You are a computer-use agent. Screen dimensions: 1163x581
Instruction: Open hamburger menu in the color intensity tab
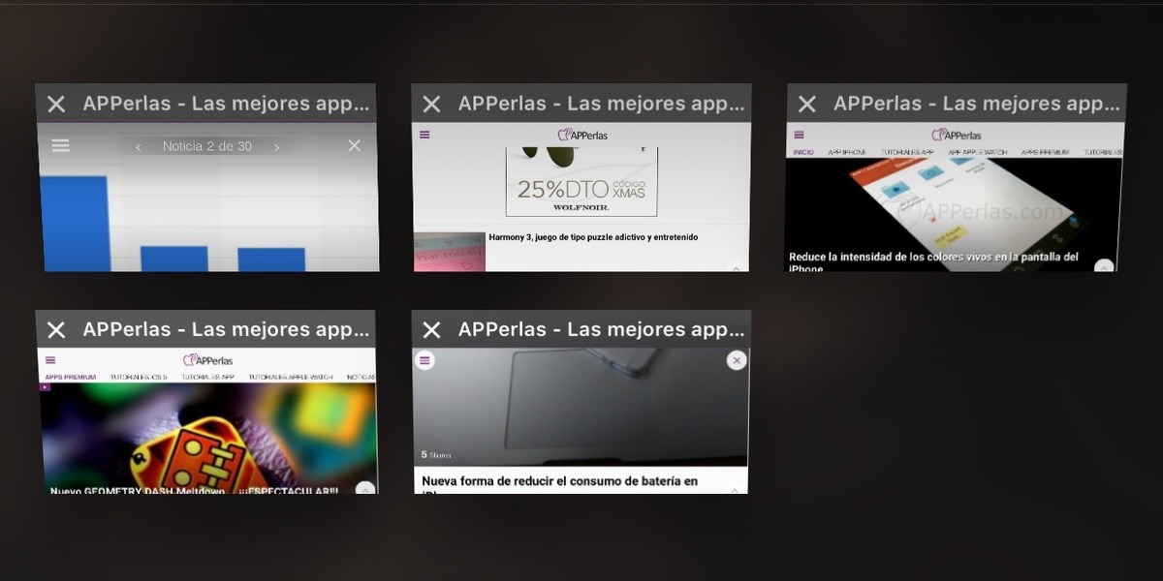(x=800, y=135)
